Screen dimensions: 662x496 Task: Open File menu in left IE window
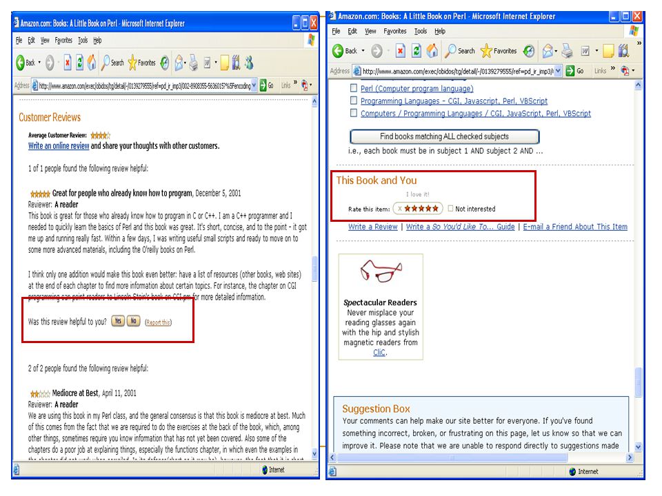pyautogui.click(x=19, y=41)
